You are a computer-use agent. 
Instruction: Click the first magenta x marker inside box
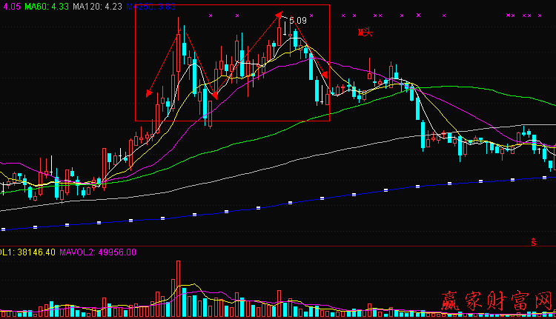[x=211, y=15]
